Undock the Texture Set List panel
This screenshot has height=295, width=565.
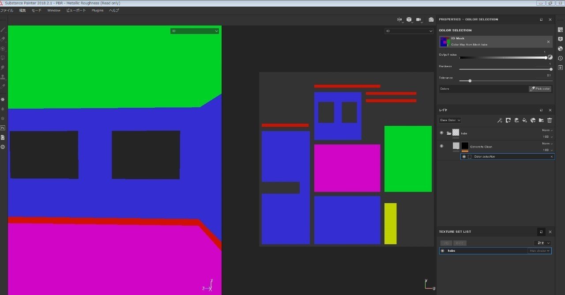click(x=542, y=232)
